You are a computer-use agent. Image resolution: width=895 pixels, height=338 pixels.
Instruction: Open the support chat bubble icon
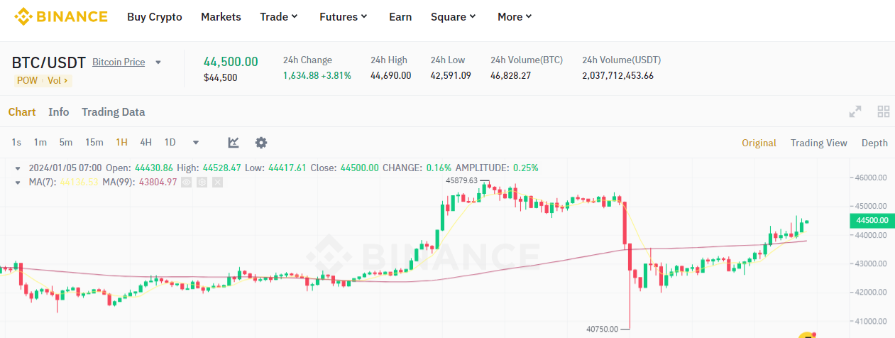point(806,334)
